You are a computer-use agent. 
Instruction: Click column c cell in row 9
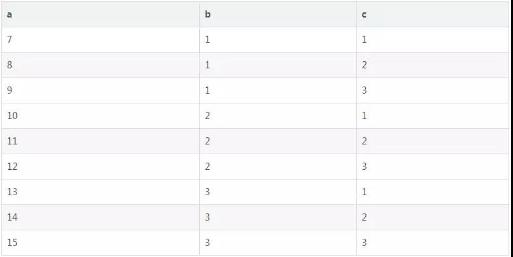432,90
